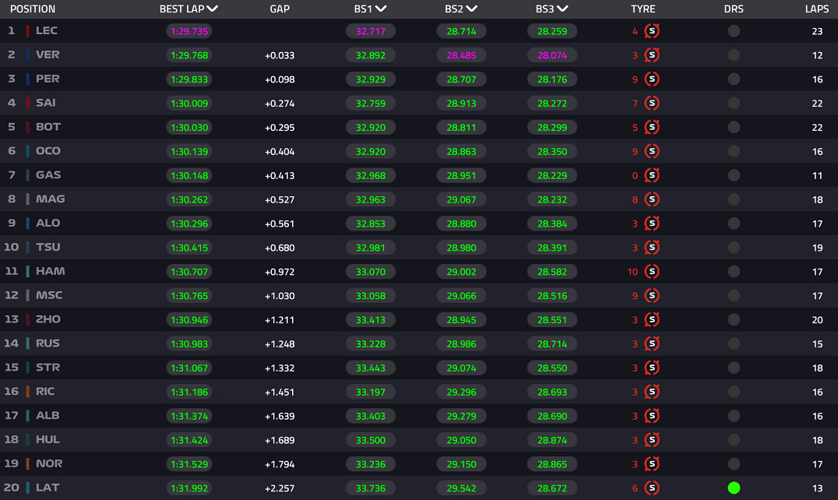Select the tyre icon in LAT's row
This screenshot has width=838, height=500.
click(653, 488)
